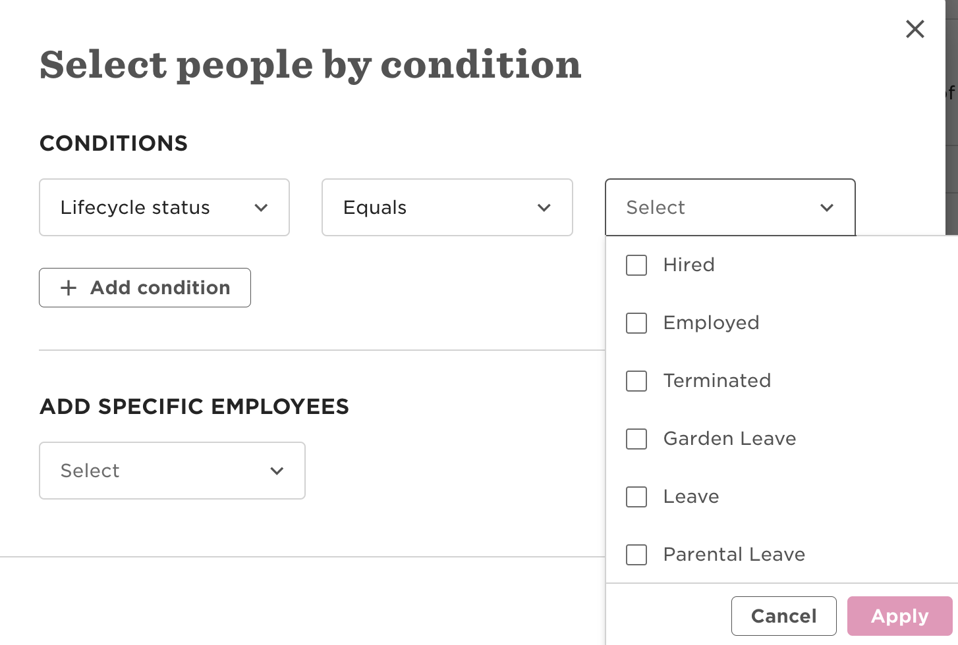The image size is (958, 645).
Task: Click the Apply button
Action: (899, 616)
